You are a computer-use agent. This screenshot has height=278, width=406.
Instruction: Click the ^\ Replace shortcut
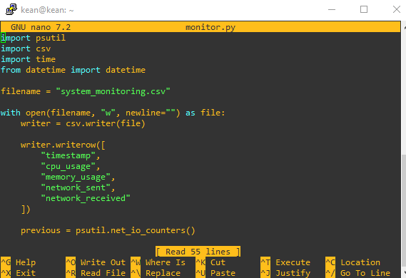tap(156, 273)
